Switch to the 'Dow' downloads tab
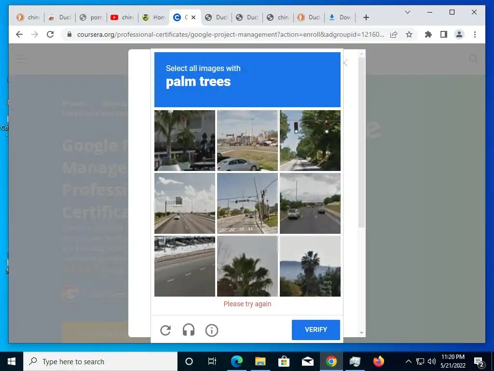Image resolution: width=494 pixels, height=371 pixels. click(x=340, y=17)
